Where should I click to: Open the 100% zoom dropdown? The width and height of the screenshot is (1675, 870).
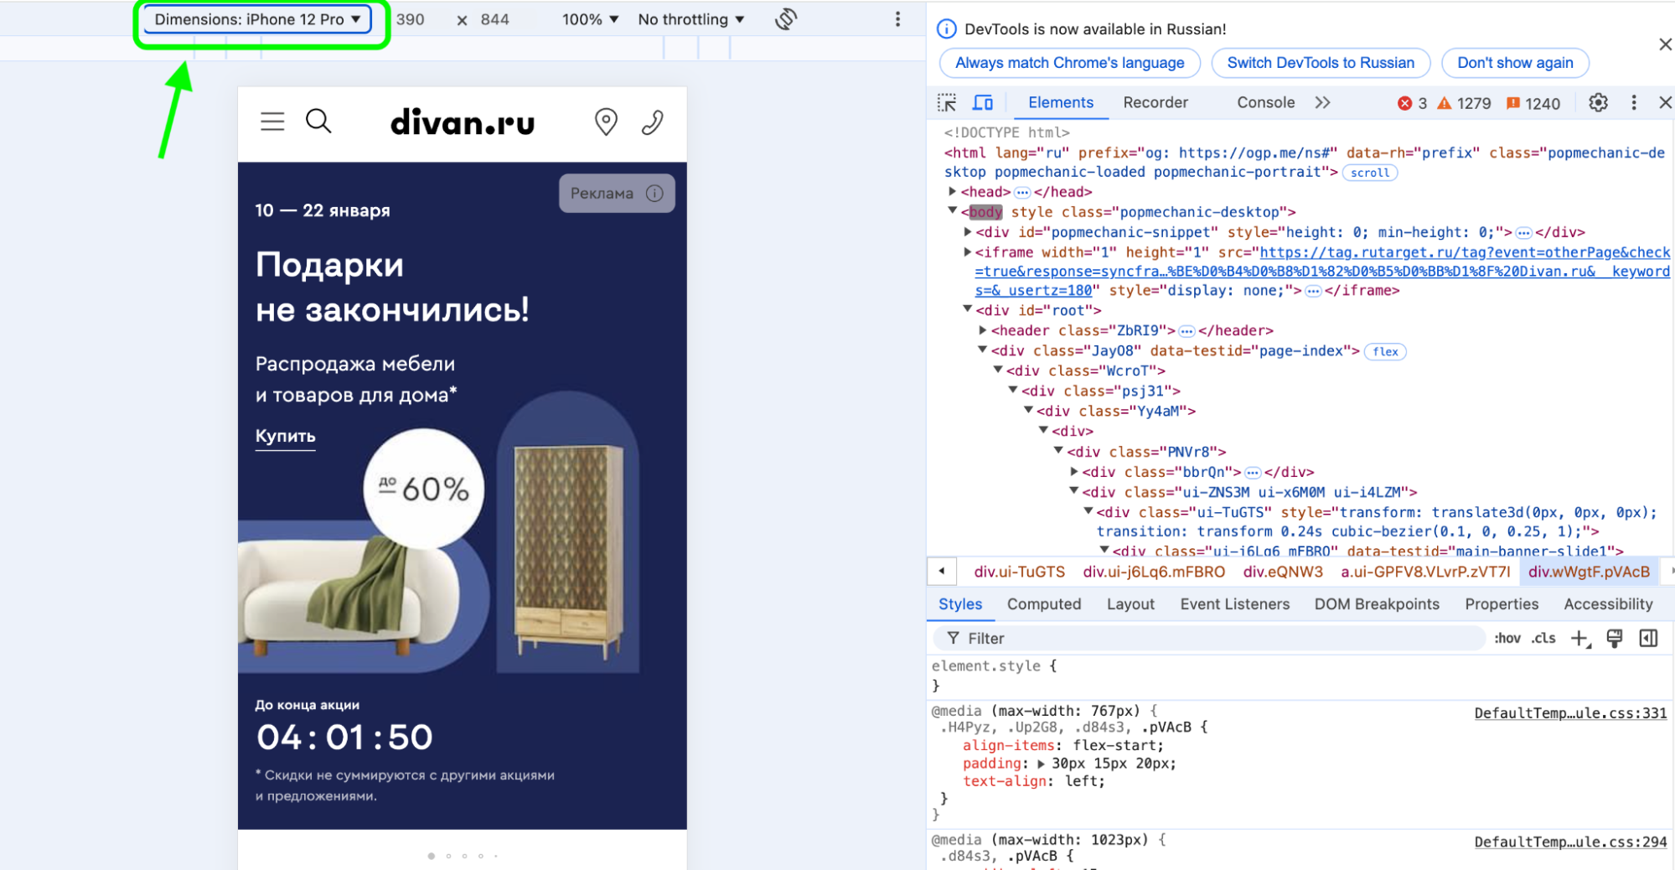click(x=590, y=19)
